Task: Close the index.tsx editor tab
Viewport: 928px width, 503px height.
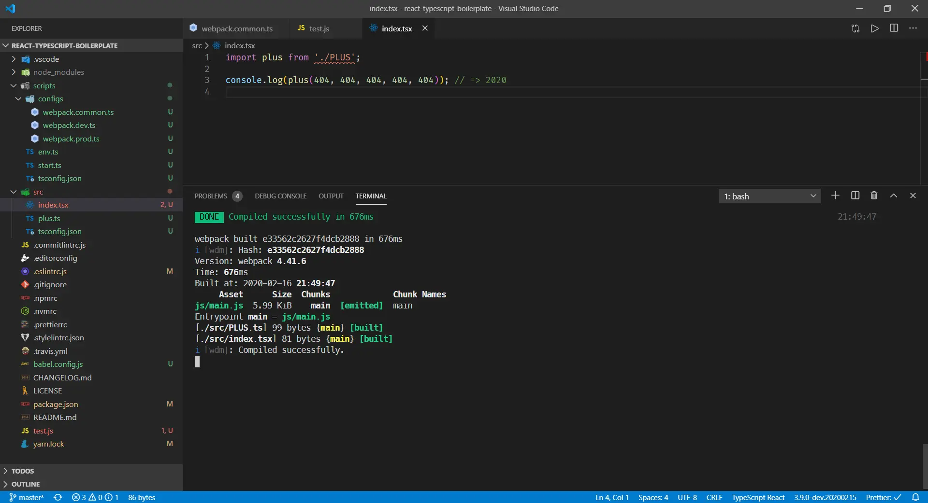Action: (425, 28)
